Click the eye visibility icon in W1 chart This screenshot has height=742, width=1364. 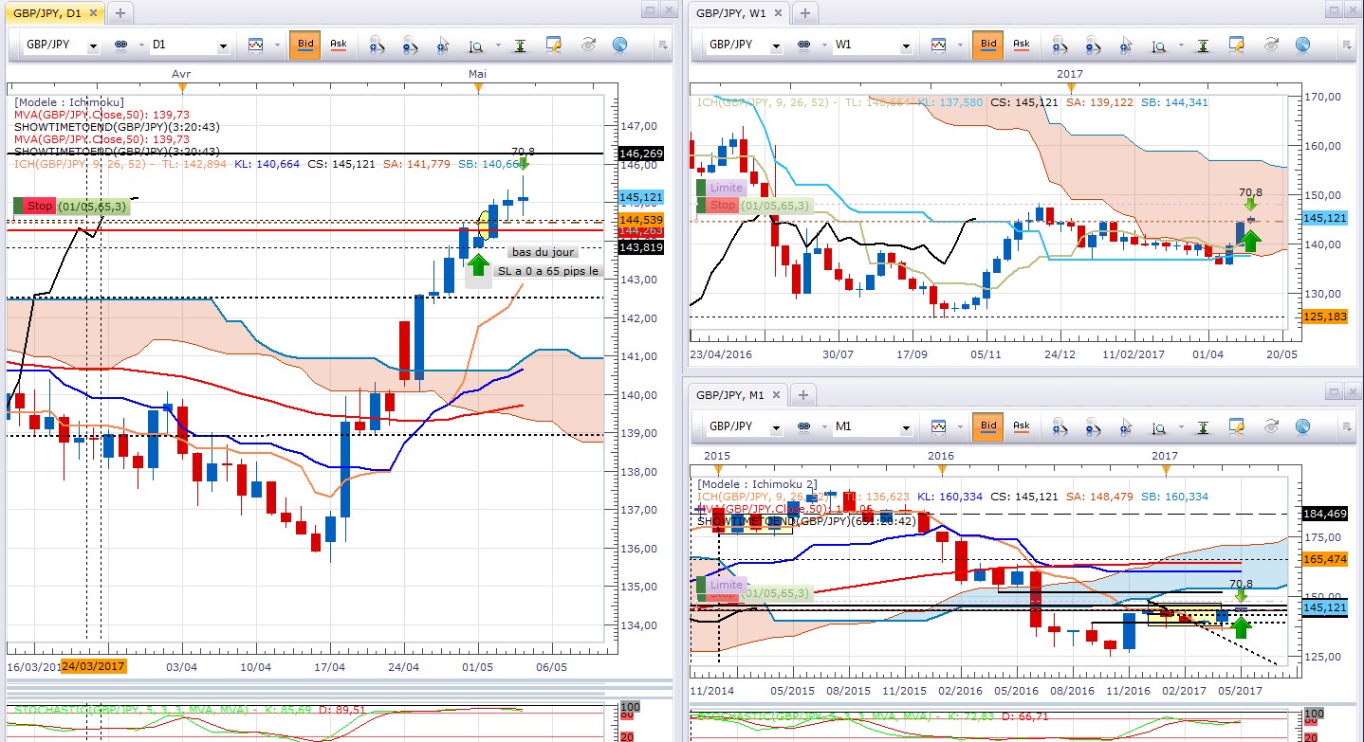(x=1270, y=45)
